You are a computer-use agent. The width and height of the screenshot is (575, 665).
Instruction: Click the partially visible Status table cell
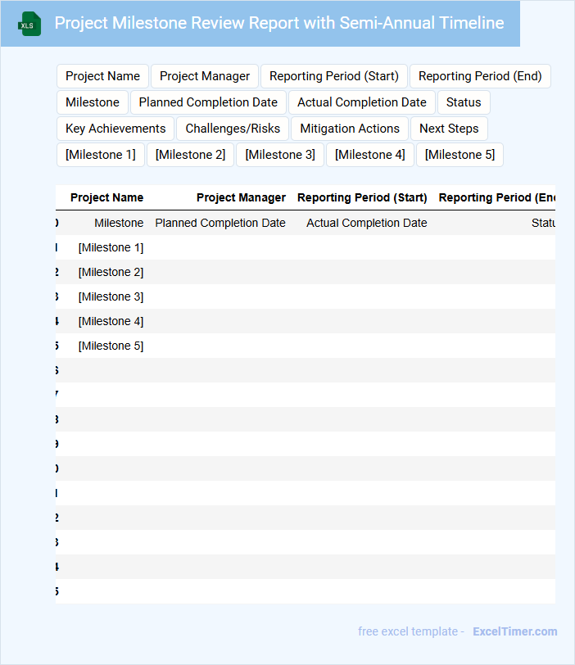[543, 223]
